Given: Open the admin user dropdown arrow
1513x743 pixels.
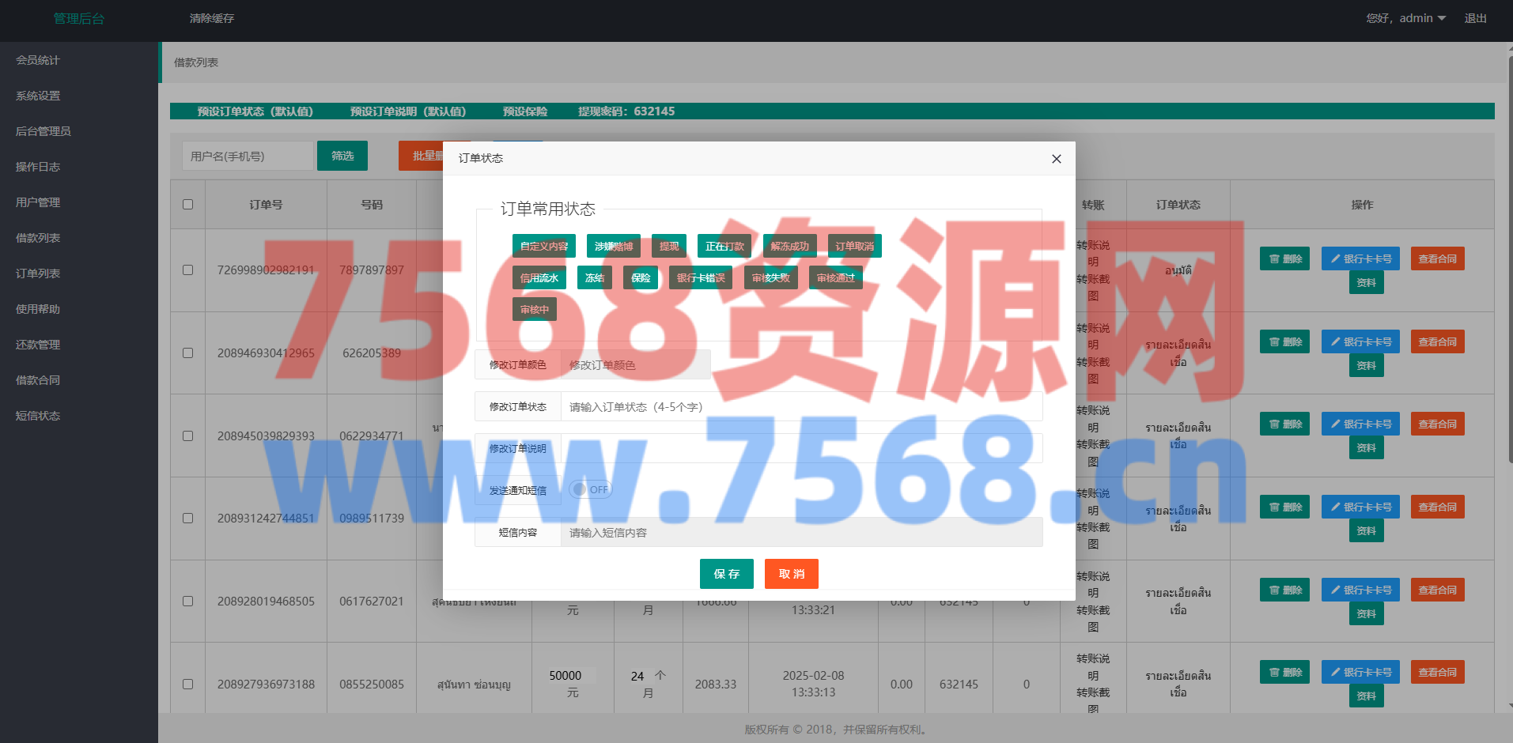Looking at the screenshot, I should [1441, 18].
